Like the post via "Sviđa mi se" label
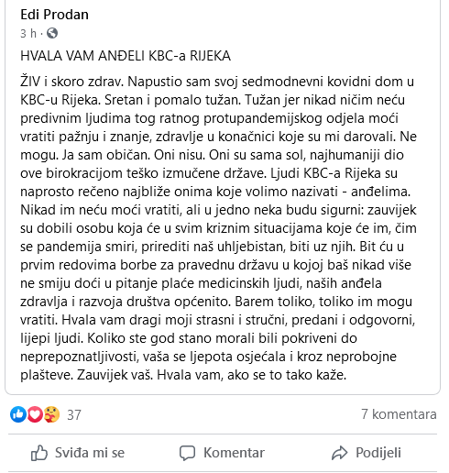 click(x=90, y=453)
